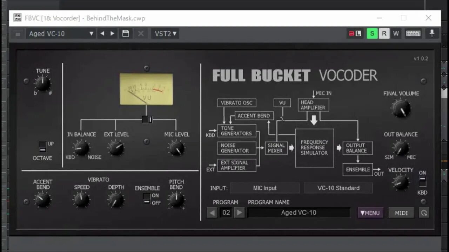This screenshot has height=252, width=449.
Task: Click the SIGNAL MIXER block
Action: tap(276, 148)
